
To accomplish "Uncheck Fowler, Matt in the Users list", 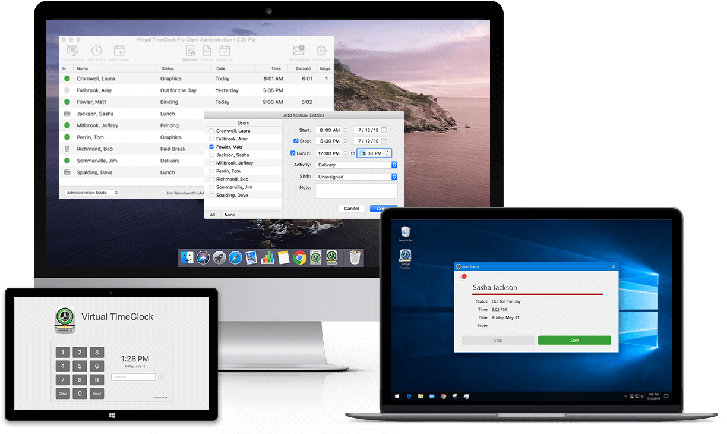I will point(212,147).
